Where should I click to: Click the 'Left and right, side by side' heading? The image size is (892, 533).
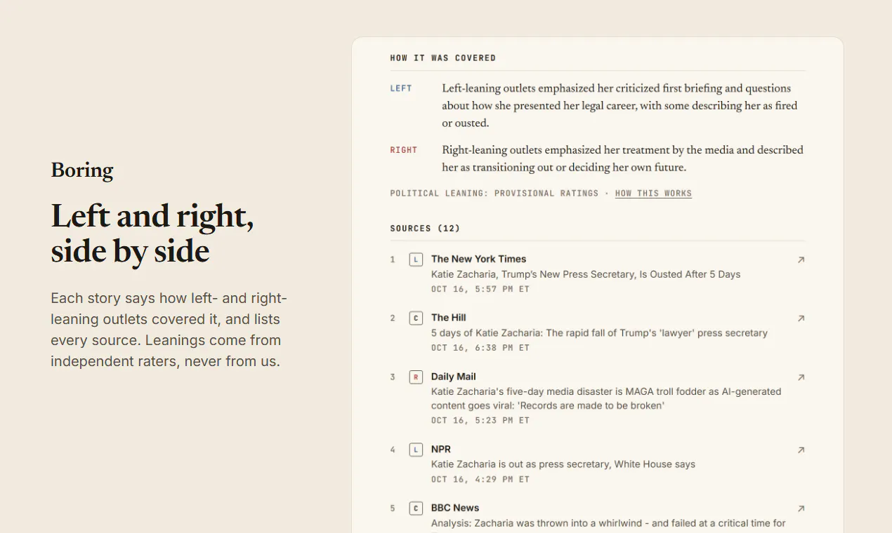(x=152, y=234)
